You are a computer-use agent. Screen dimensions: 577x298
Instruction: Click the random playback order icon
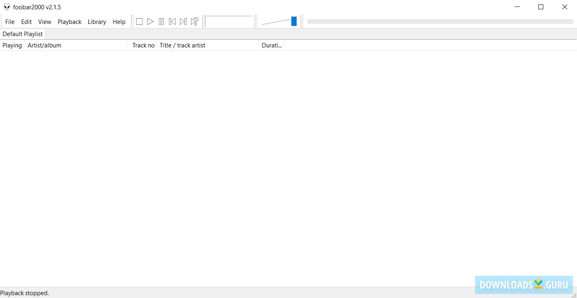(x=194, y=21)
